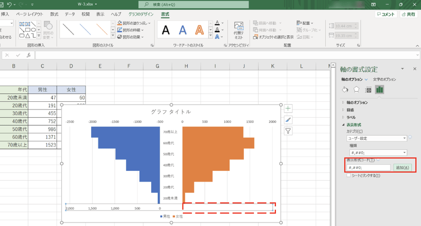Viewport: 421px width, 226px height.
Task: Open Size & Properties icon in pane
Action: (x=368, y=90)
